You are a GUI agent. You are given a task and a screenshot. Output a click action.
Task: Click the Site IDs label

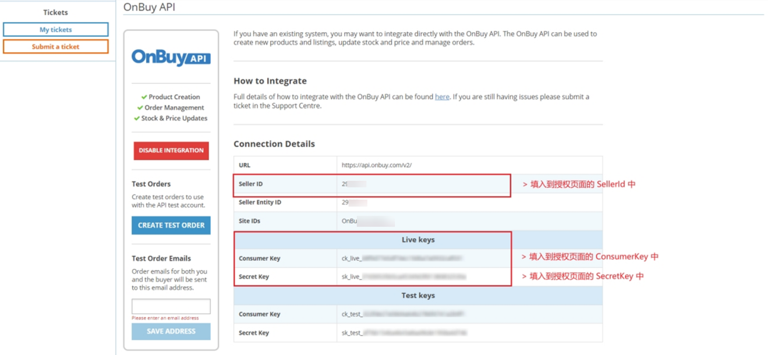tap(249, 221)
